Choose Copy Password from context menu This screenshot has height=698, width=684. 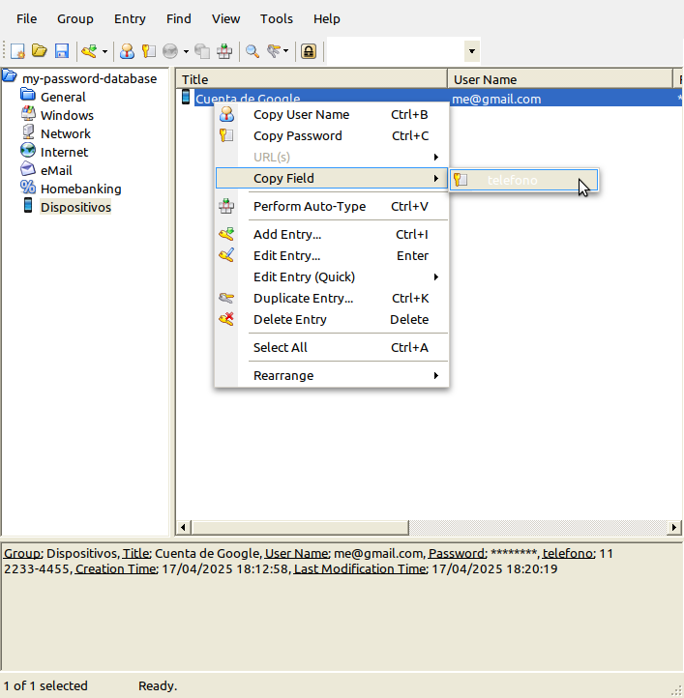point(297,135)
